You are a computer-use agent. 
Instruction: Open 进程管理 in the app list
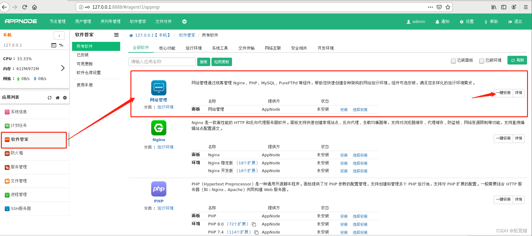pos(34,195)
